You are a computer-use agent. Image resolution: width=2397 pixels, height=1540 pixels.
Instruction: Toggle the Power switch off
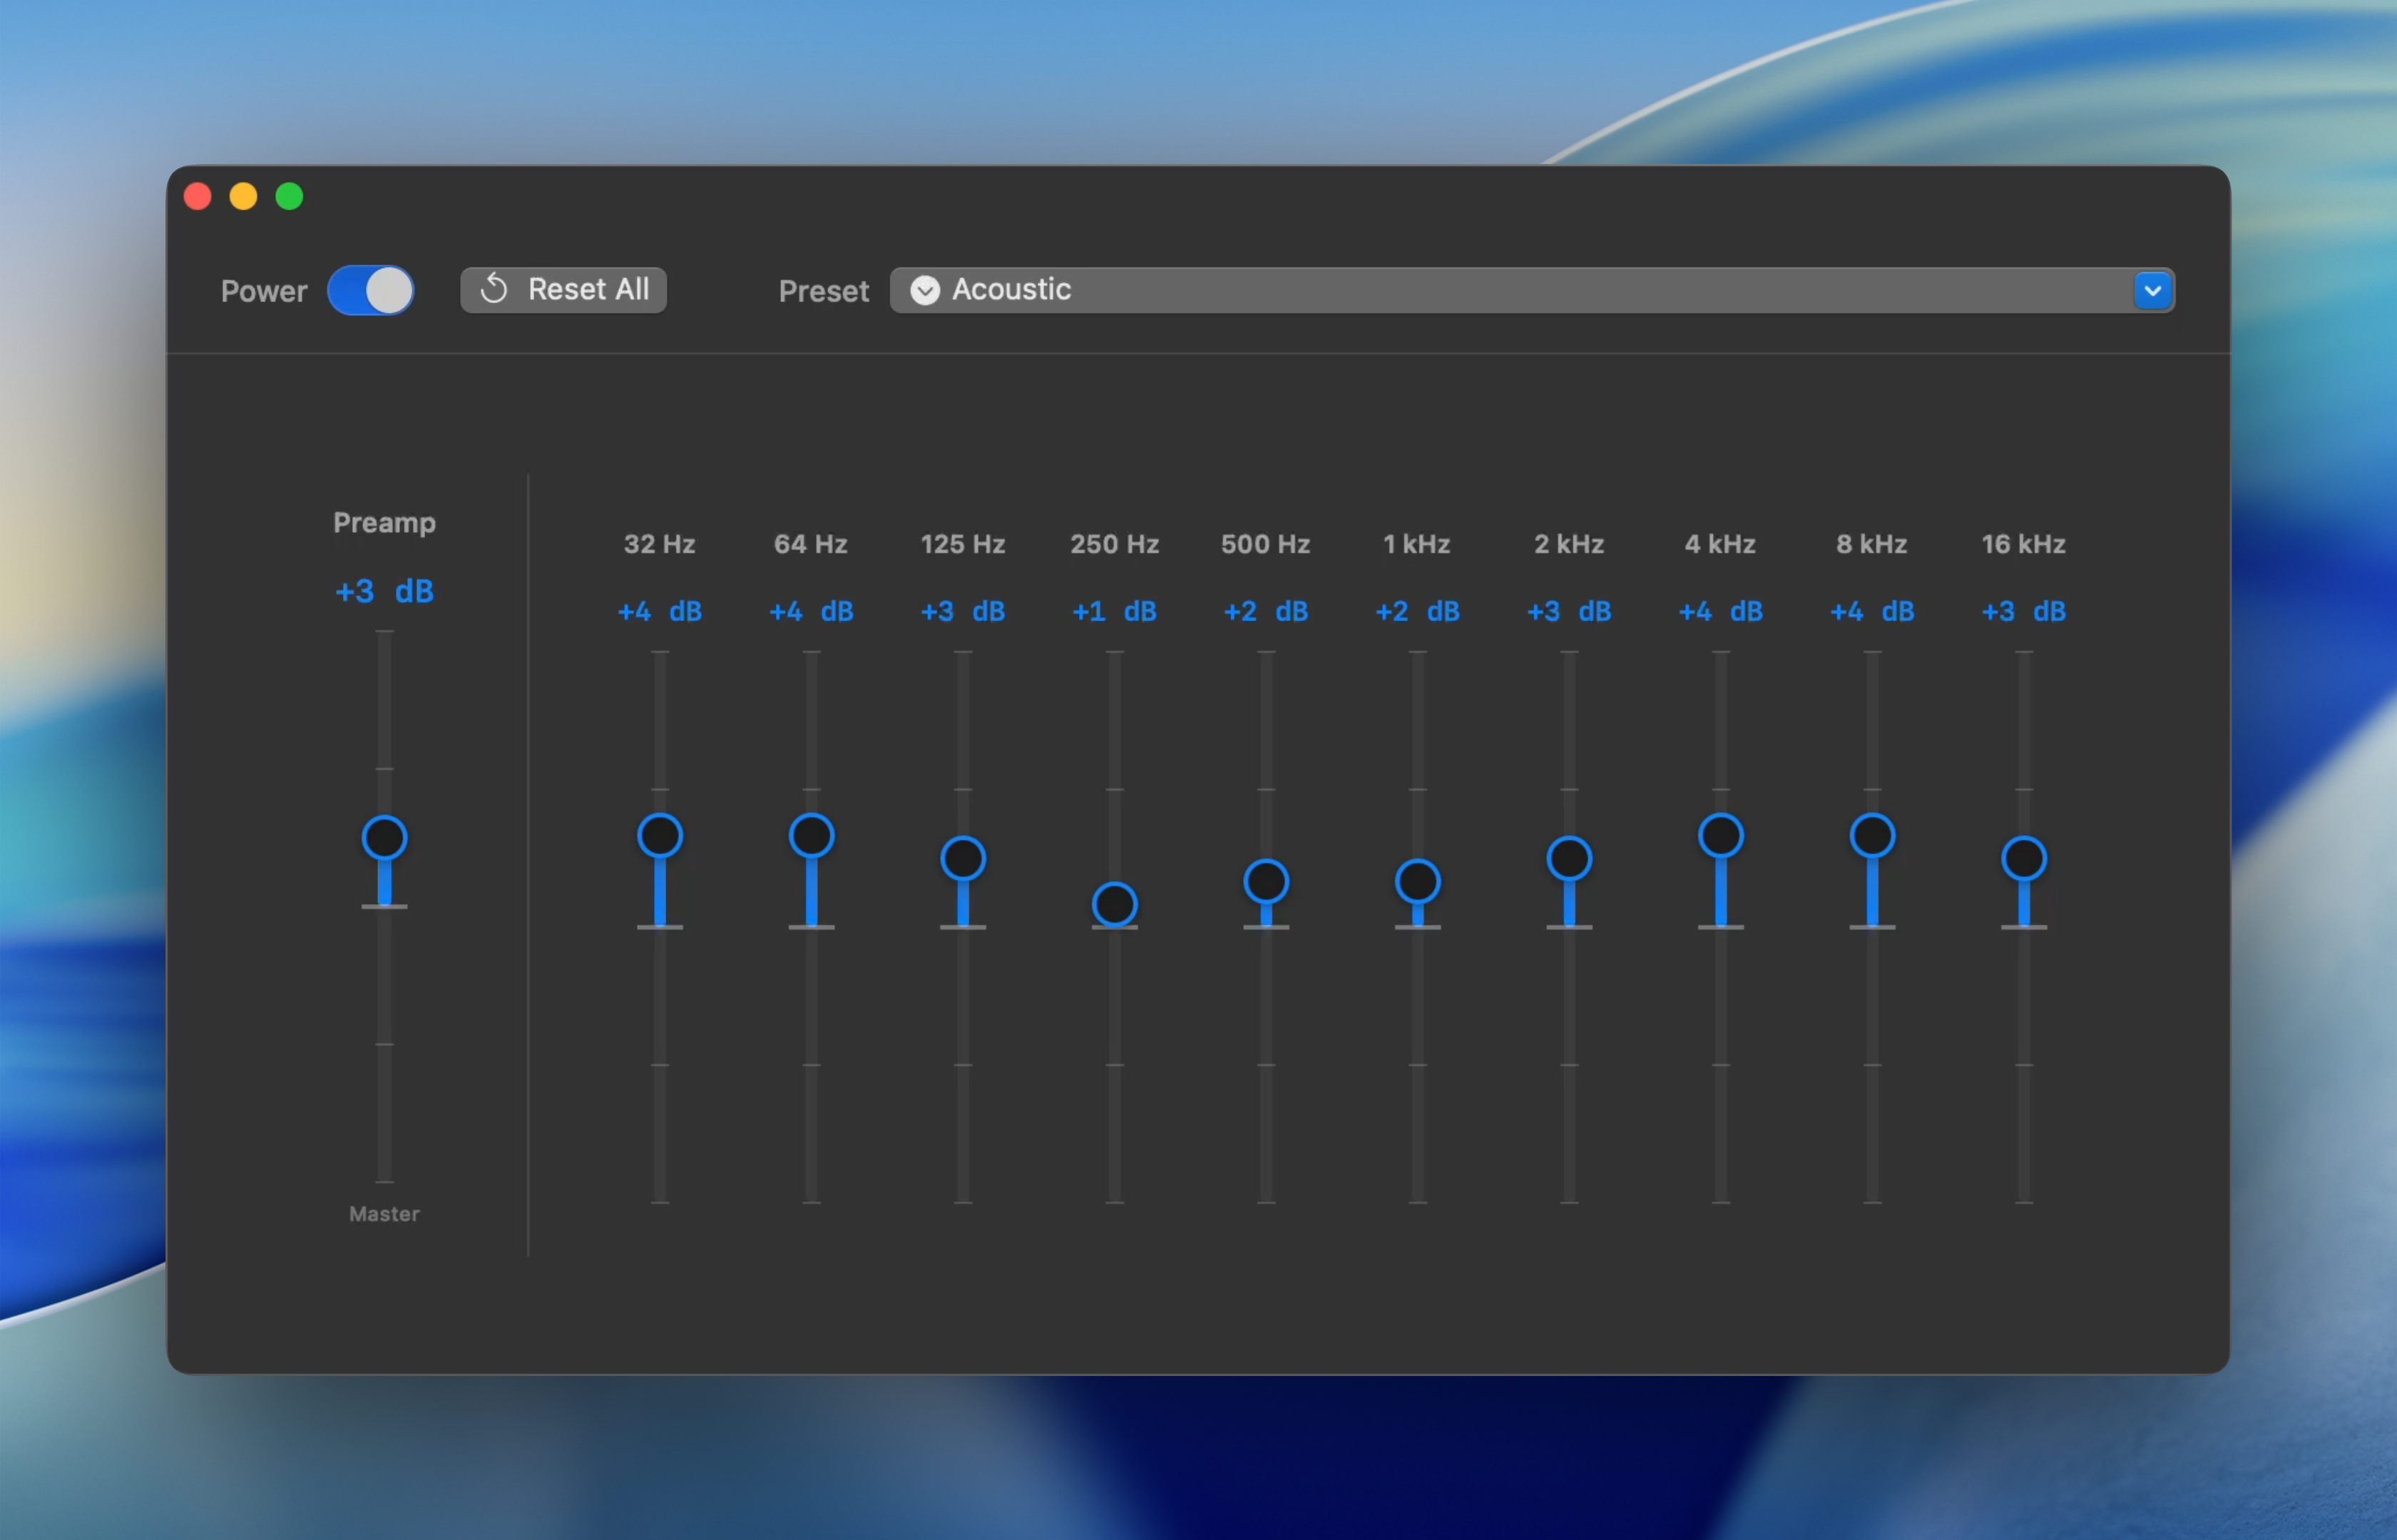[371, 290]
